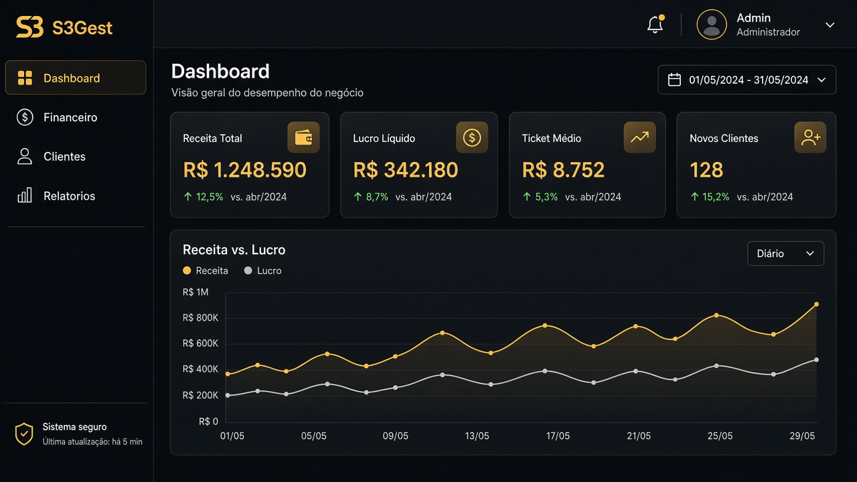The image size is (857, 482).
Task: Toggle the Receita series in chart legend
Action: [x=206, y=270]
